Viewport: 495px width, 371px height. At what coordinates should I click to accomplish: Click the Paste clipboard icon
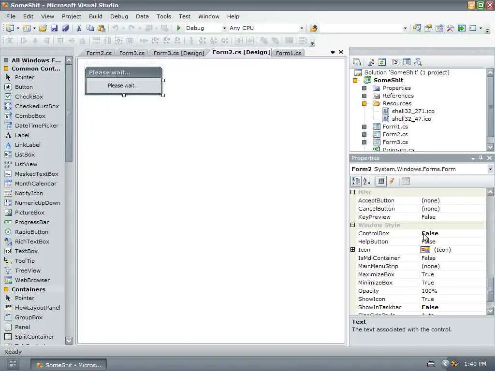102,28
